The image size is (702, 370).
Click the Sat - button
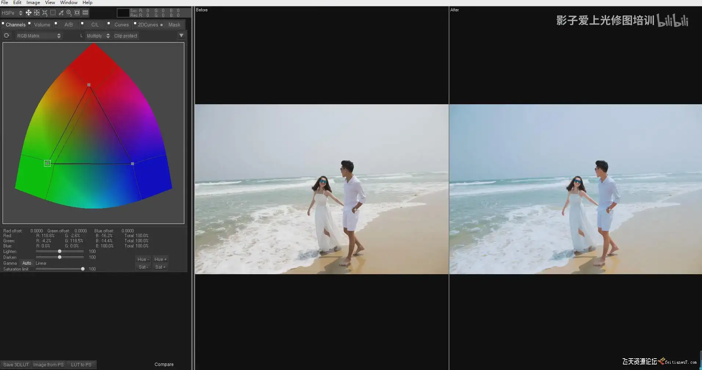pyautogui.click(x=143, y=267)
